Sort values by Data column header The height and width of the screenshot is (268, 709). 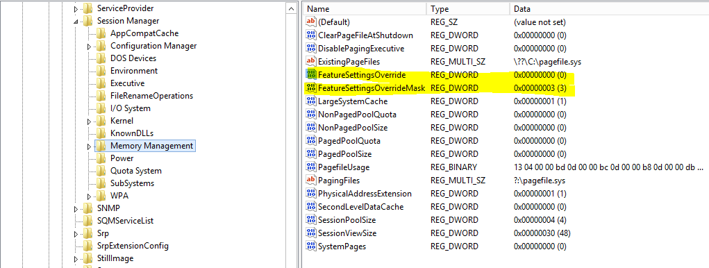coord(609,8)
